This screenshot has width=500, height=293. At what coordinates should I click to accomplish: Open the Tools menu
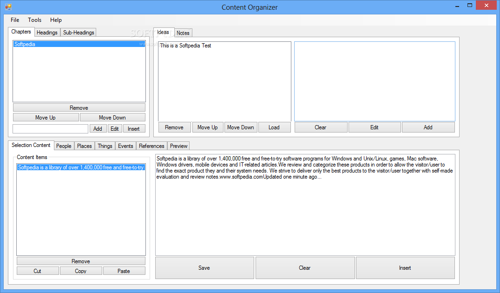pyautogui.click(x=34, y=20)
